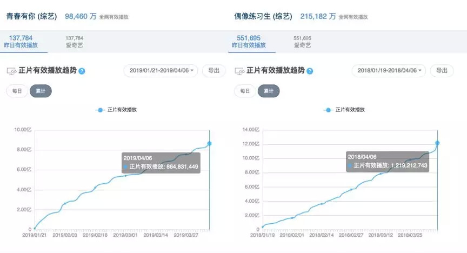Click the monitor icon of 偶像练习生 trend chart
467x253 pixels.
(x=239, y=71)
